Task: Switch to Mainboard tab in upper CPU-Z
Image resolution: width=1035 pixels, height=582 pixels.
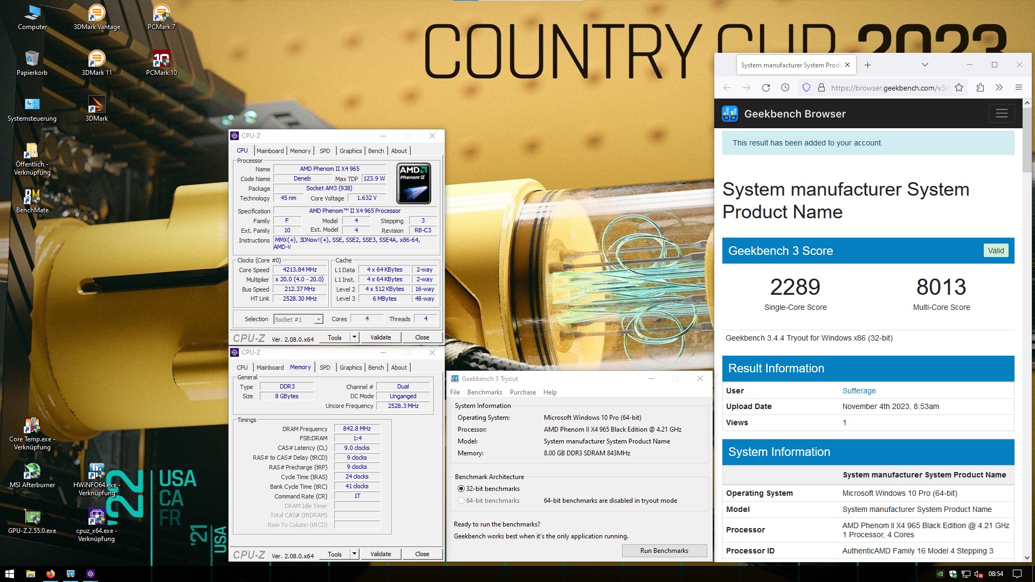Action: click(270, 151)
